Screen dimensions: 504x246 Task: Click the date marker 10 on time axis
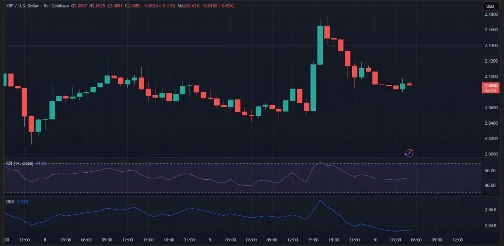coord(375,240)
